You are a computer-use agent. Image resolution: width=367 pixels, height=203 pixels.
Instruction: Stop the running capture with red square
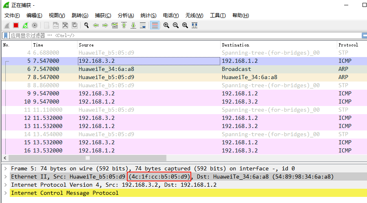[x=16, y=25]
